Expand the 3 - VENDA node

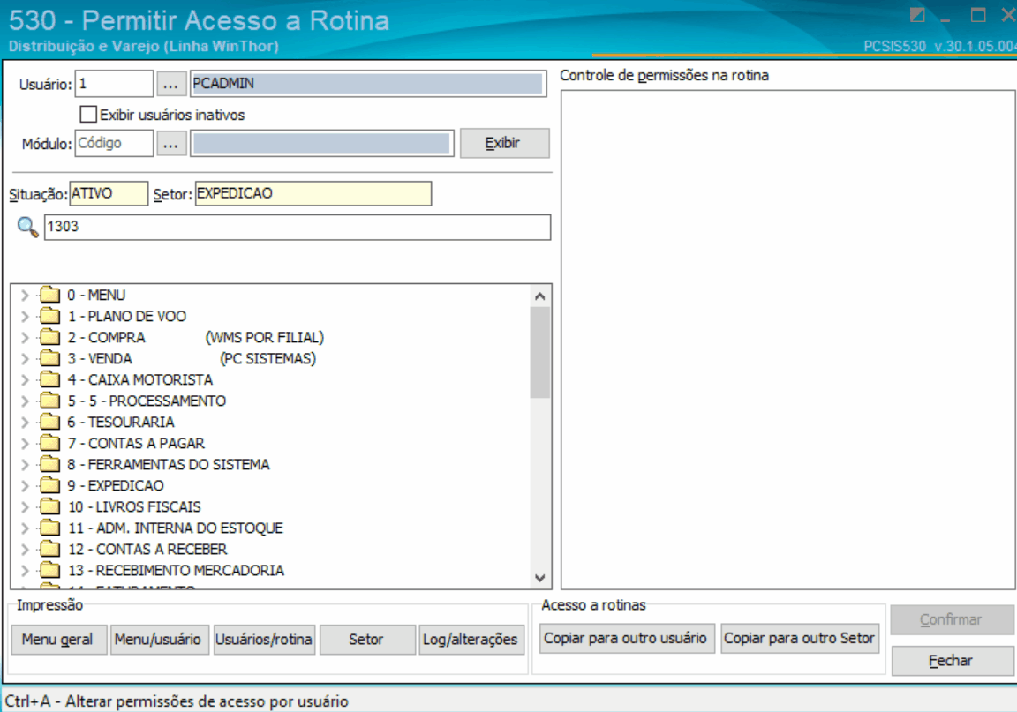(25, 358)
